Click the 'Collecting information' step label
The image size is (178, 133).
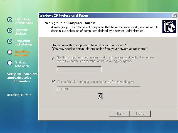tap(23, 21)
